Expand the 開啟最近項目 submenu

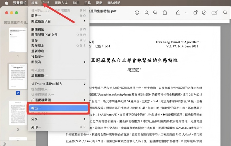point(85,21)
